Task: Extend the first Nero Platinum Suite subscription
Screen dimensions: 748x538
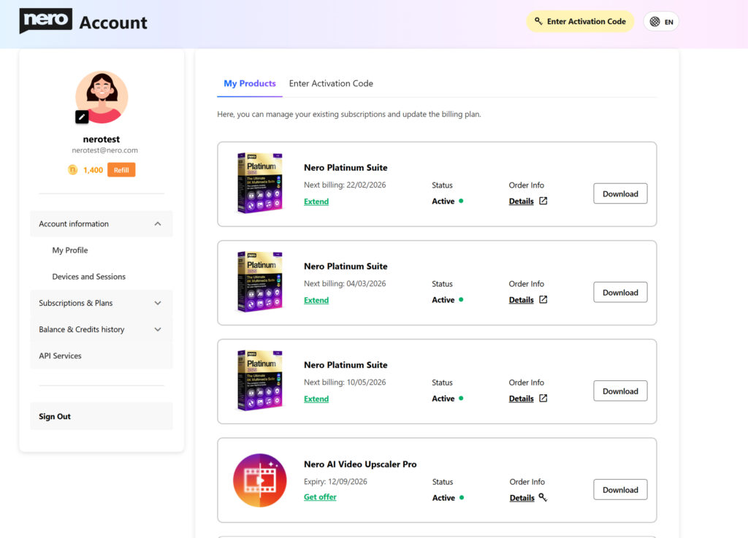Action: pyautogui.click(x=316, y=201)
